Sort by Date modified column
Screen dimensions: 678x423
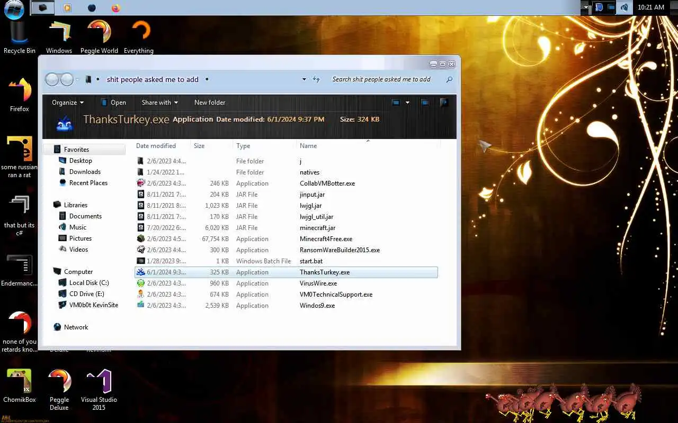point(161,146)
